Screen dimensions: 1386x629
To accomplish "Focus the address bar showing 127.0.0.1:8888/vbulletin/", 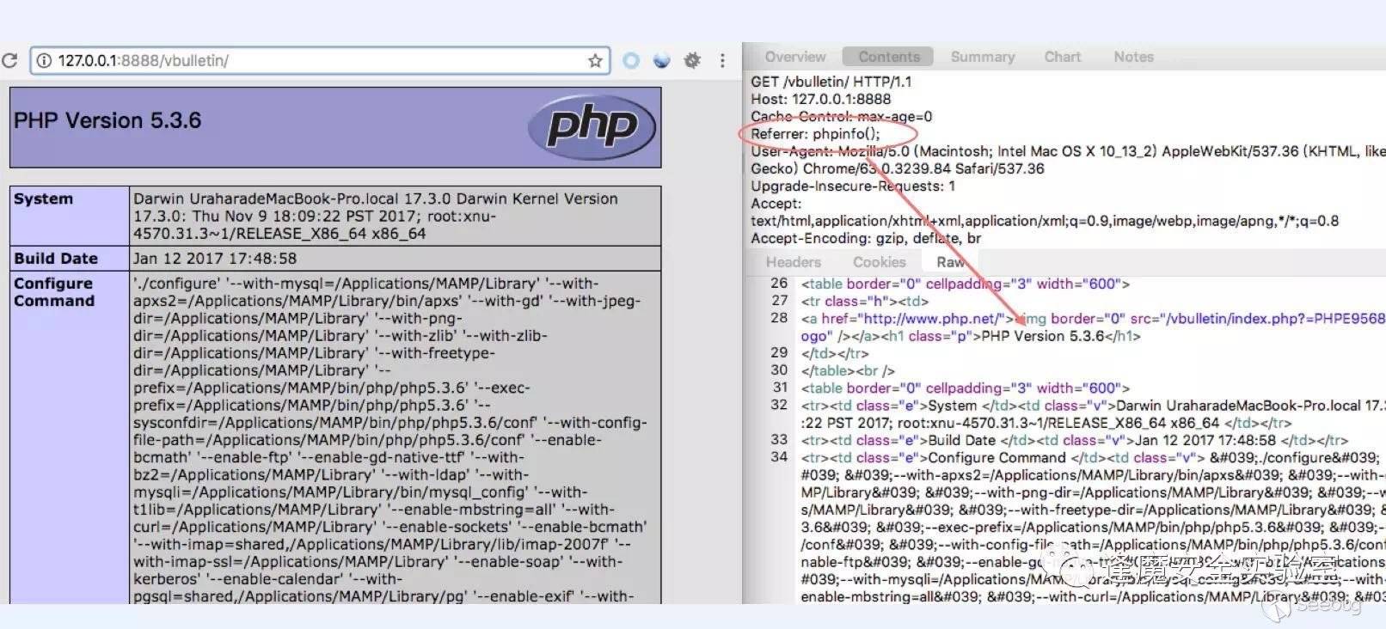I will [x=320, y=60].
